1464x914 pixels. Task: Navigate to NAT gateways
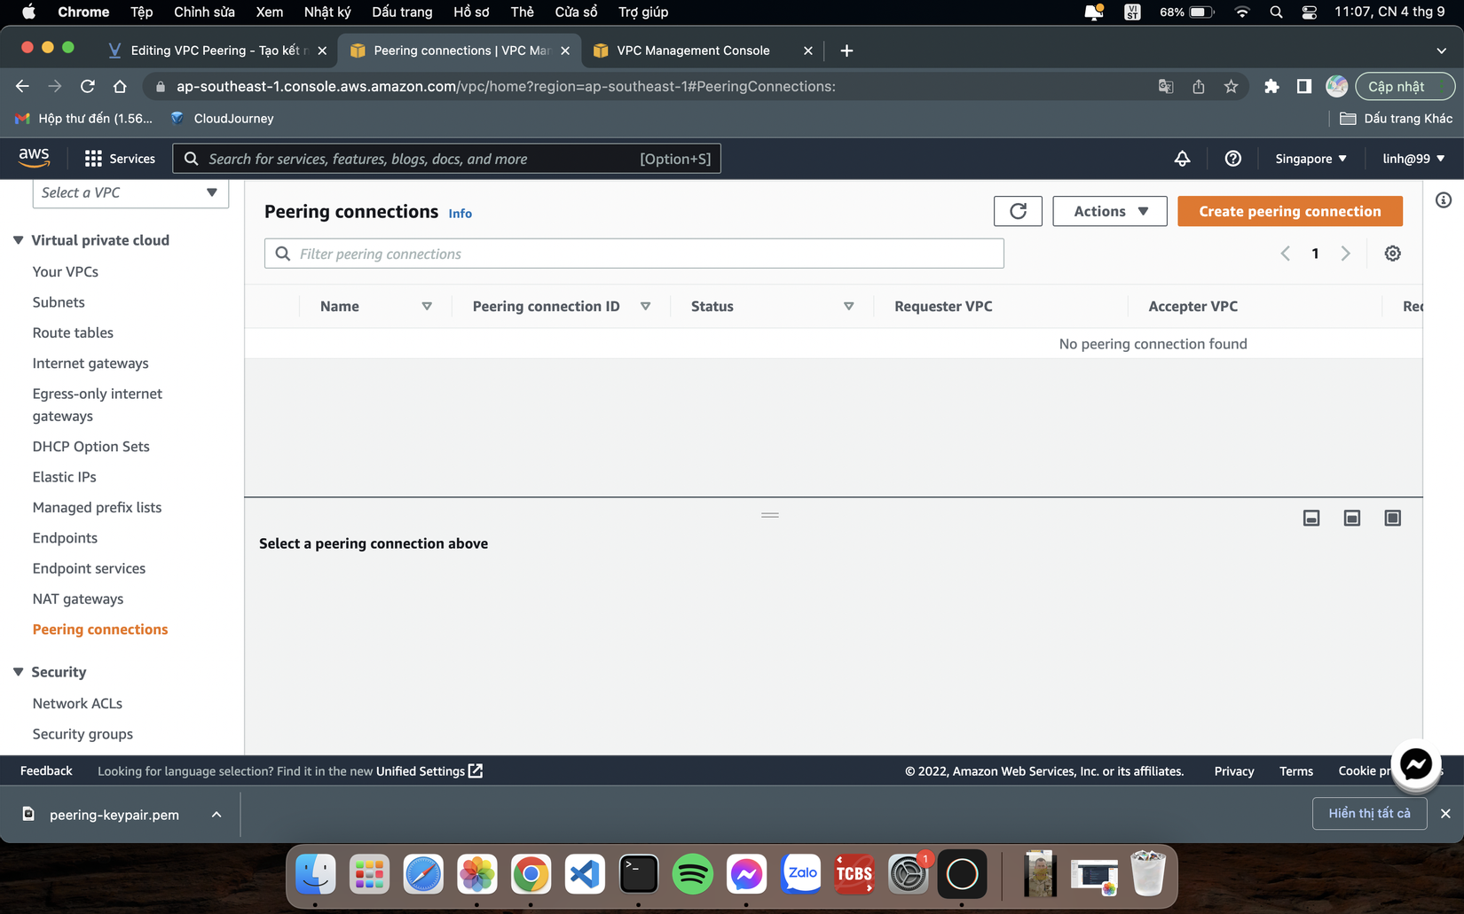[78, 599]
